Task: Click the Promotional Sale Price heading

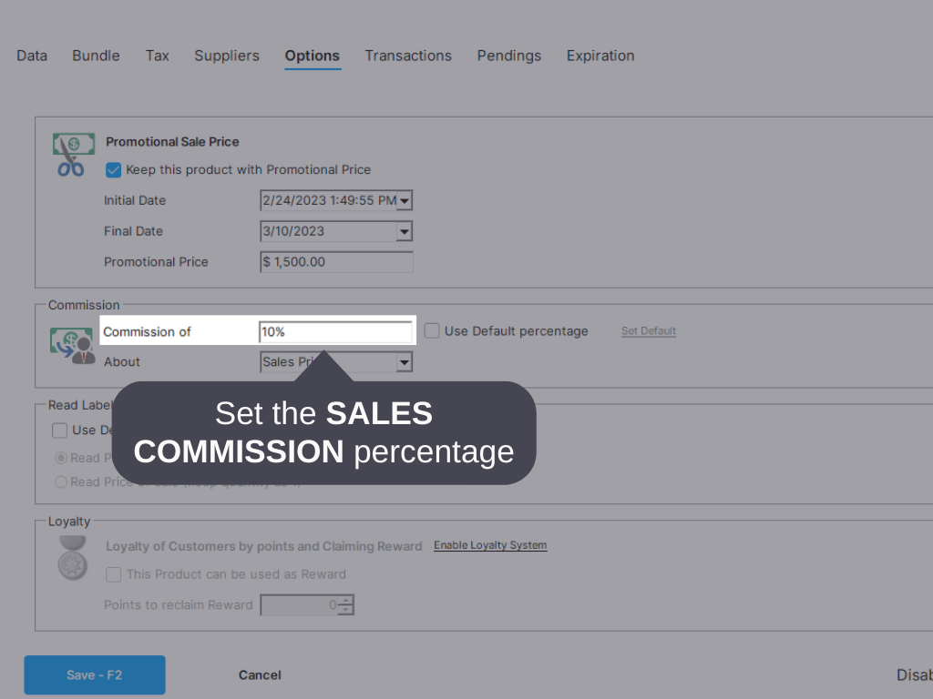Action: pos(172,141)
